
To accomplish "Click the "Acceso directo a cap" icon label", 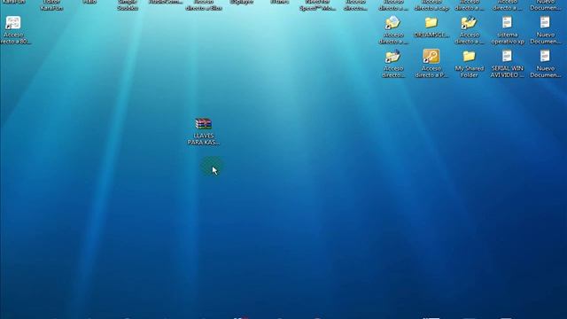I will coord(431,4).
